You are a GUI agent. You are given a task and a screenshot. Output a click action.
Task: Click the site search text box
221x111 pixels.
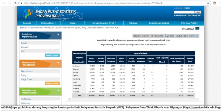point(184,12)
